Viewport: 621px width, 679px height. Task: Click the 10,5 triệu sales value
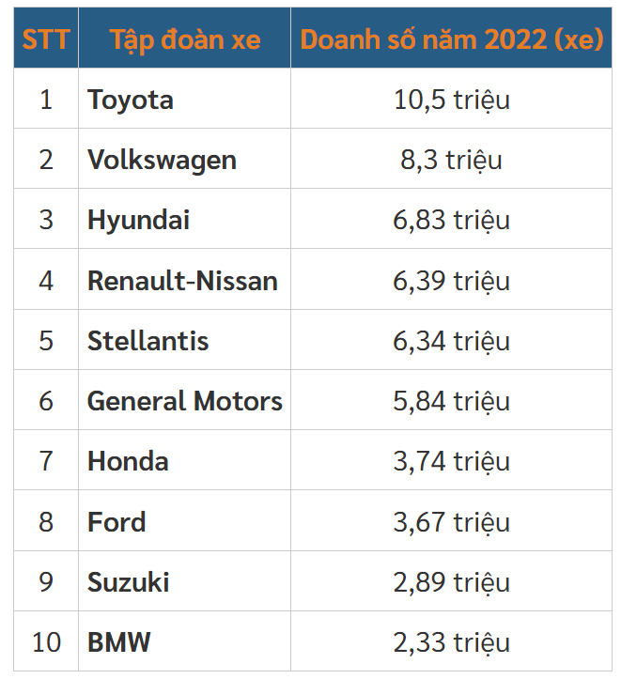[451, 100]
